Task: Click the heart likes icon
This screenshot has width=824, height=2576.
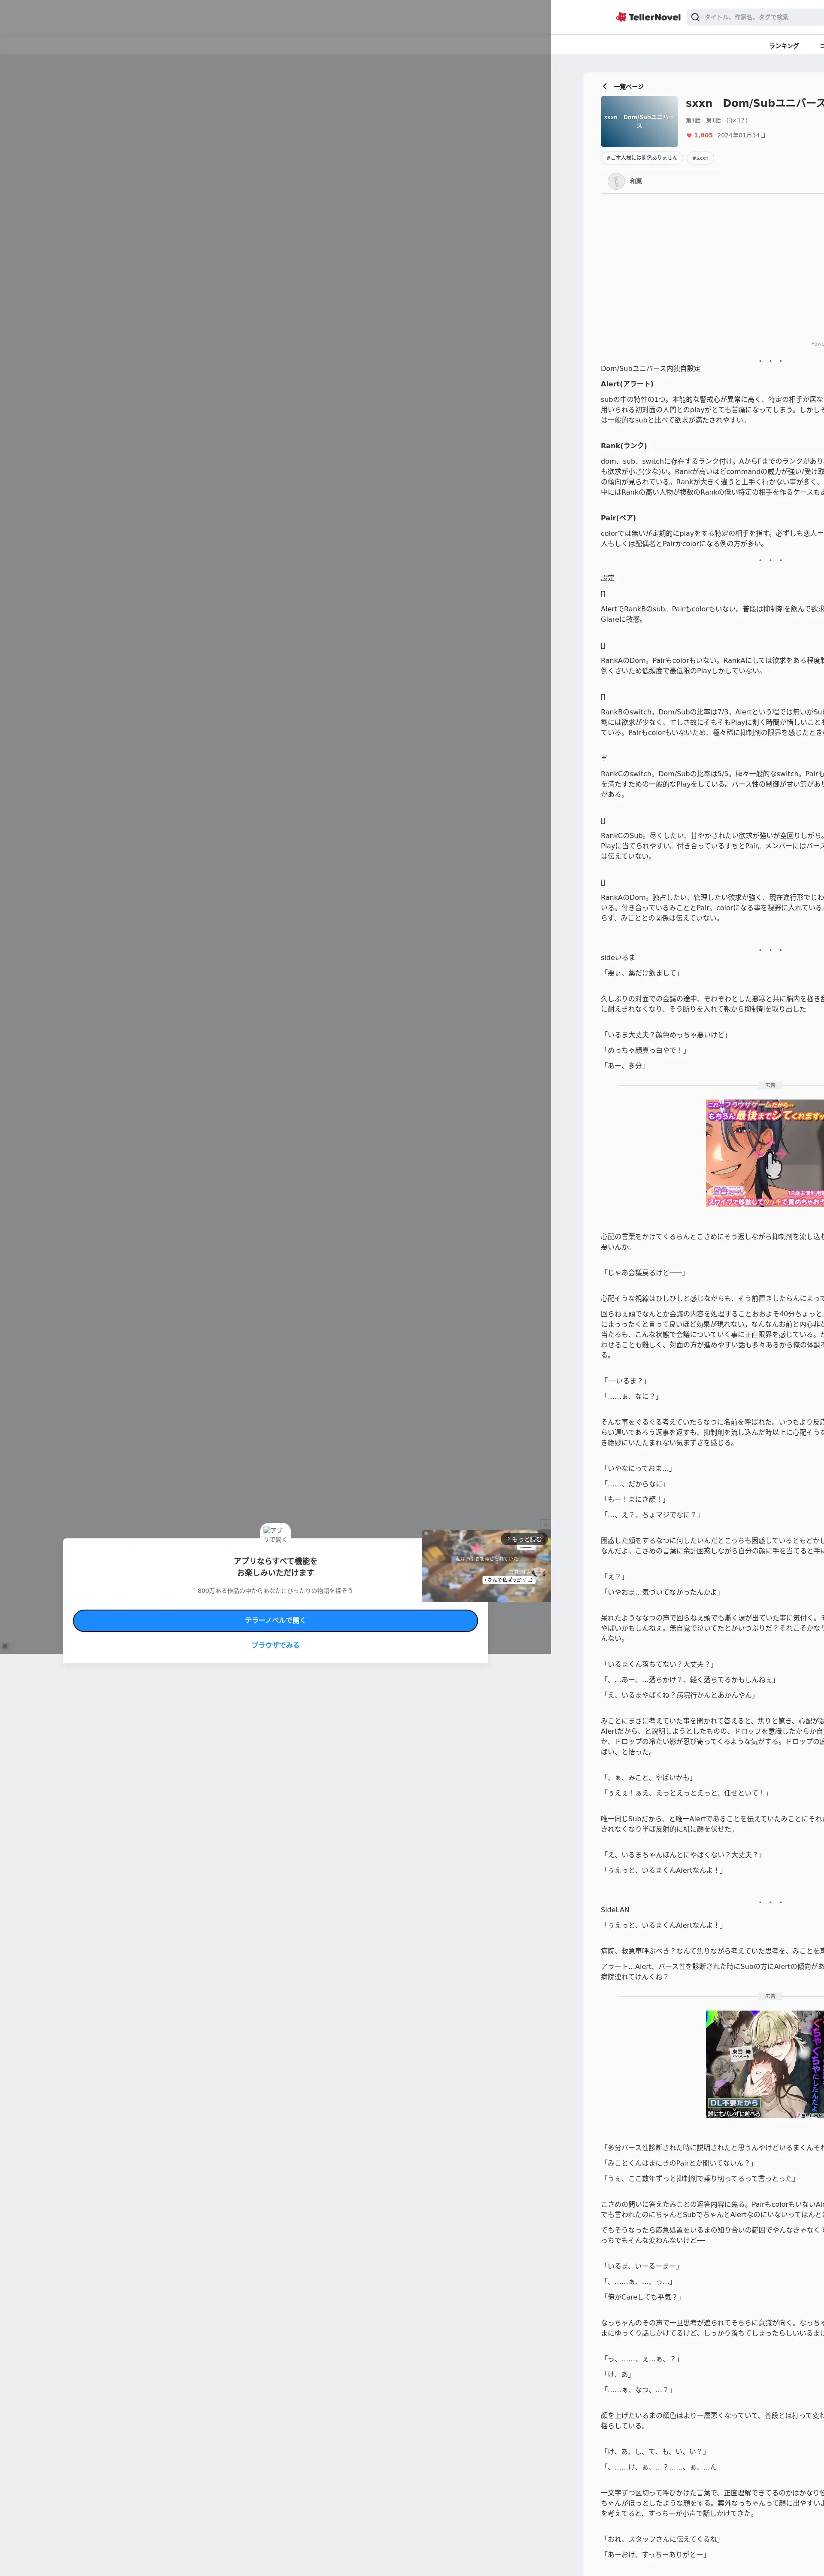Action: point(689,135)
